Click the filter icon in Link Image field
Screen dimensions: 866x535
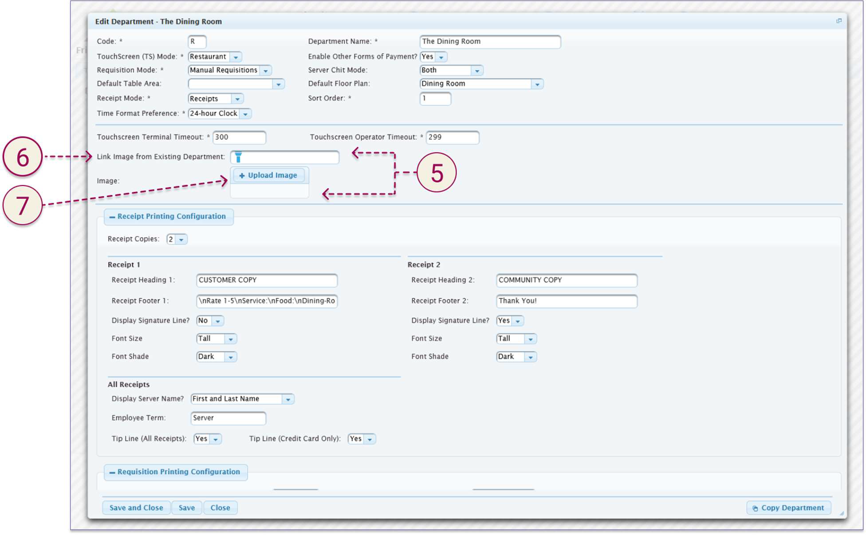pos(238,157)
